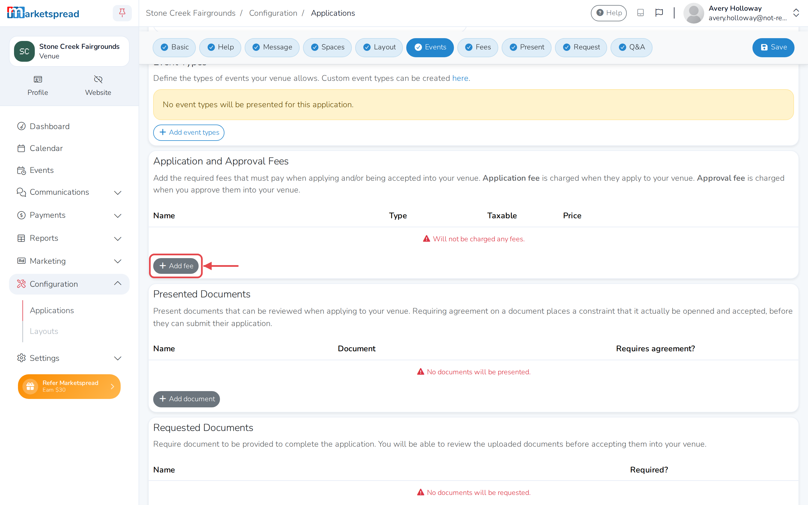This screenshot has height=505, width=808.
Task: Expand the Communications menu
Action: pos(69,192)
